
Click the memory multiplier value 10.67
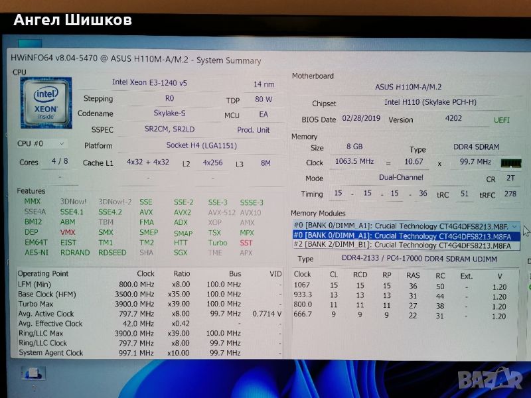pos(414,162)
